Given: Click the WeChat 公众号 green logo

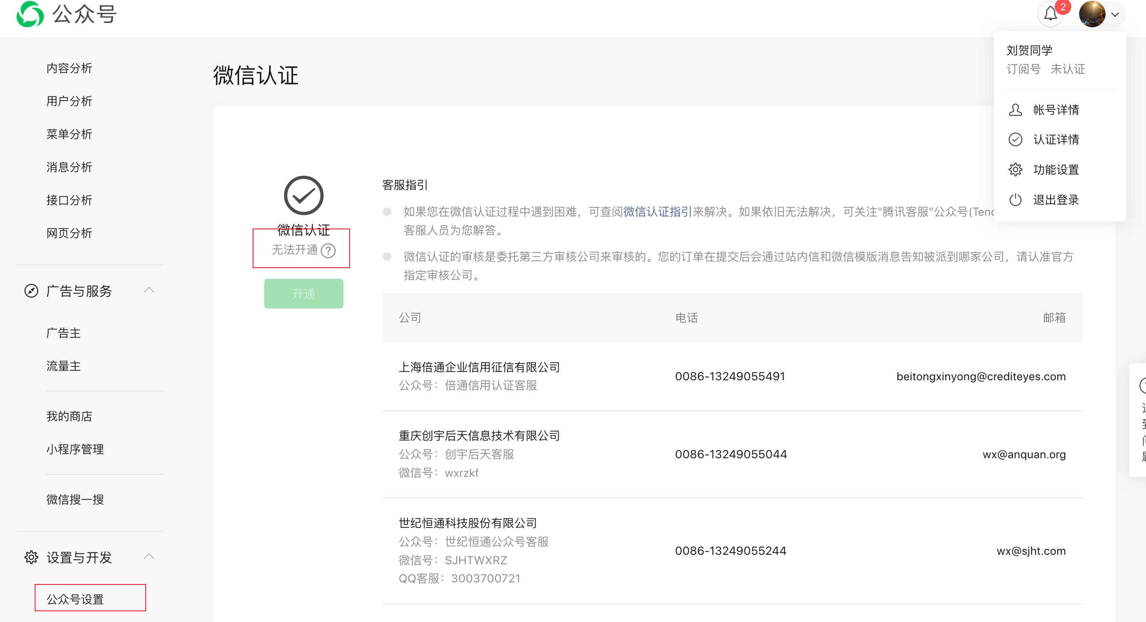Looking at the screenshot, I should click(30, 14).
